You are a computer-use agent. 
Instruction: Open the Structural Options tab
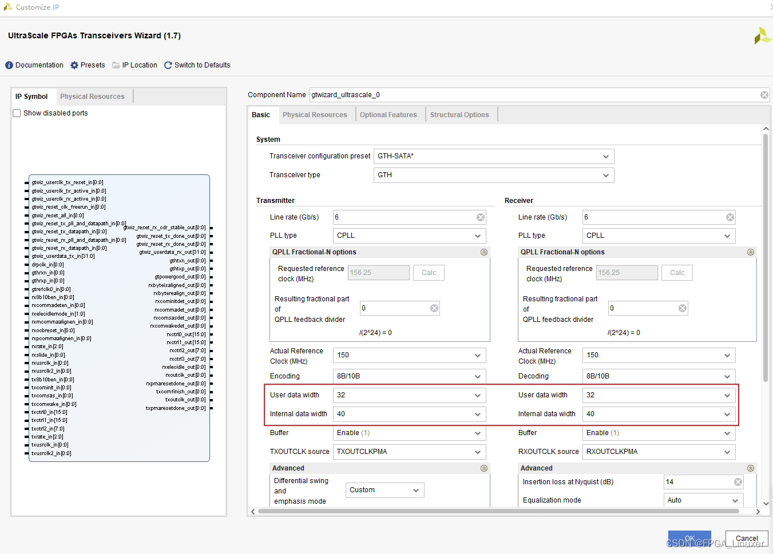(x=459, y=115)
